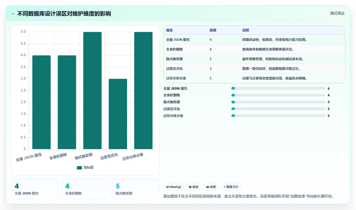Click the 过早分库分表 x-axis label

click(133, 157)
